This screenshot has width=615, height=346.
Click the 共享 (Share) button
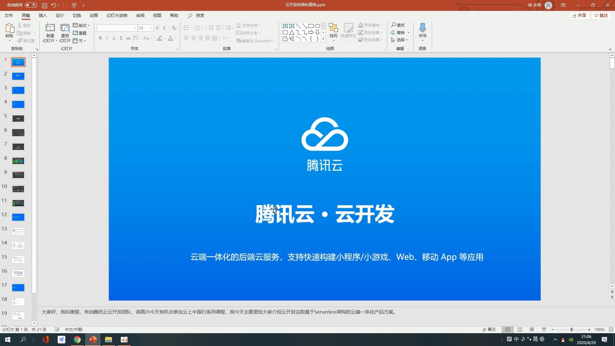click(x=579, y=15)
